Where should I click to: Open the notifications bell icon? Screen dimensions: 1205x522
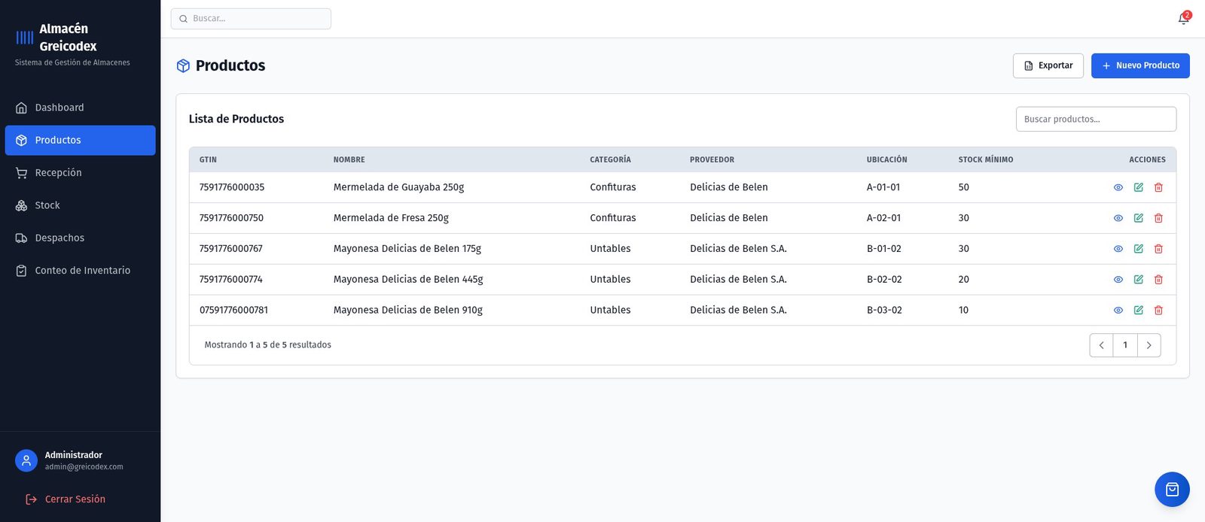pos(1183,19)
